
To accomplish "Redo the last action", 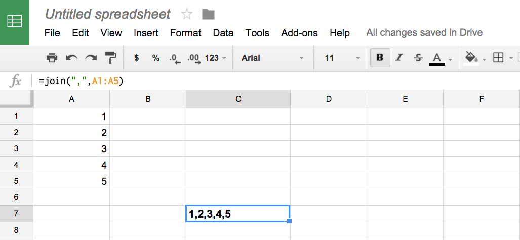I will coord(91,58).
